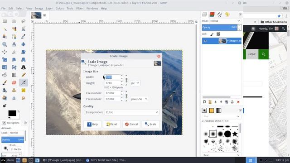Select the Paintbrush tool

(x=5, y=82)
